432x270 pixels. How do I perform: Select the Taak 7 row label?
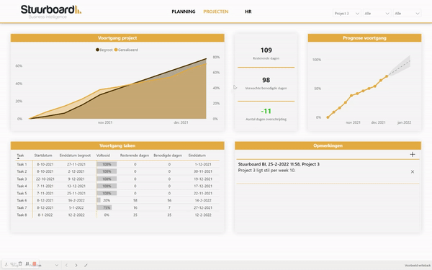point(22,208)
